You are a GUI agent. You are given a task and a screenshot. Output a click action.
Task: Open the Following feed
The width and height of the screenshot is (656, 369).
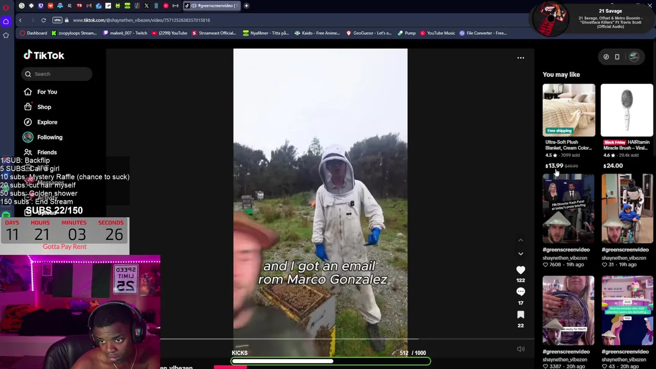coord(50,137)
